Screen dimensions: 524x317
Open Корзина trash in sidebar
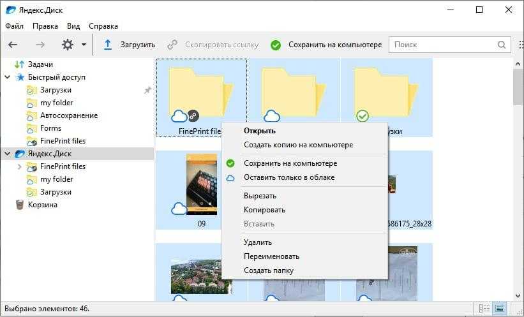(42, 205)
